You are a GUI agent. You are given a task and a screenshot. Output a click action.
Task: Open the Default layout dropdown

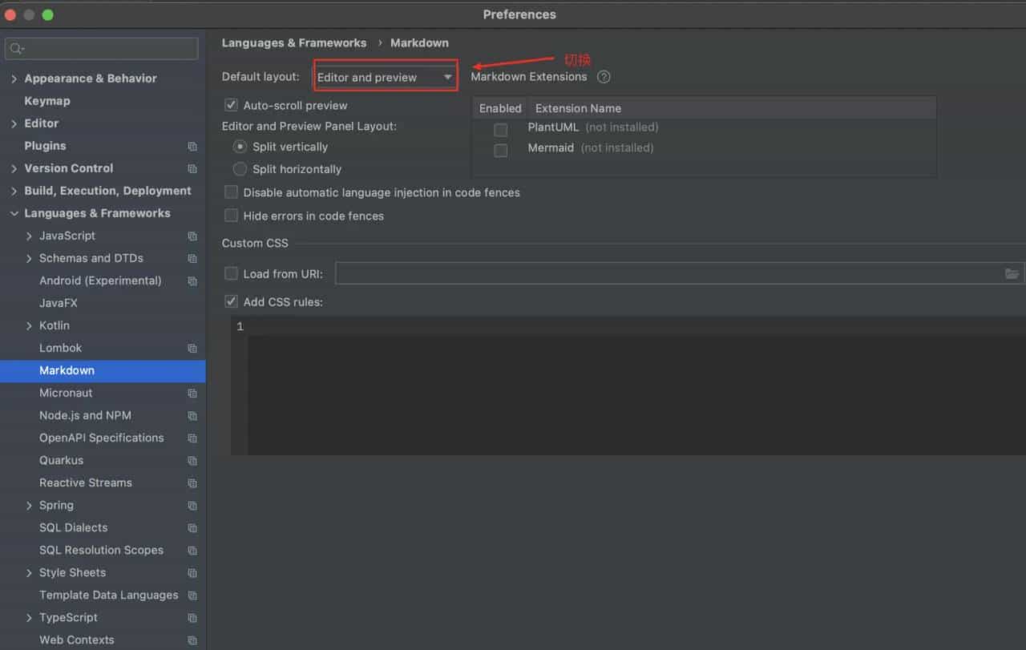coord(385,77)
